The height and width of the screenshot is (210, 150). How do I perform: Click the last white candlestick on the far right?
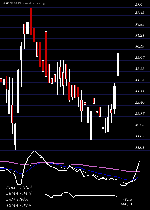point(118,65)
